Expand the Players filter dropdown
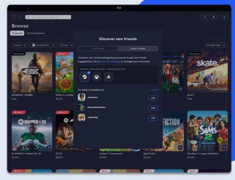The height and width of the screenshot is (180, 235). (66, 45)
